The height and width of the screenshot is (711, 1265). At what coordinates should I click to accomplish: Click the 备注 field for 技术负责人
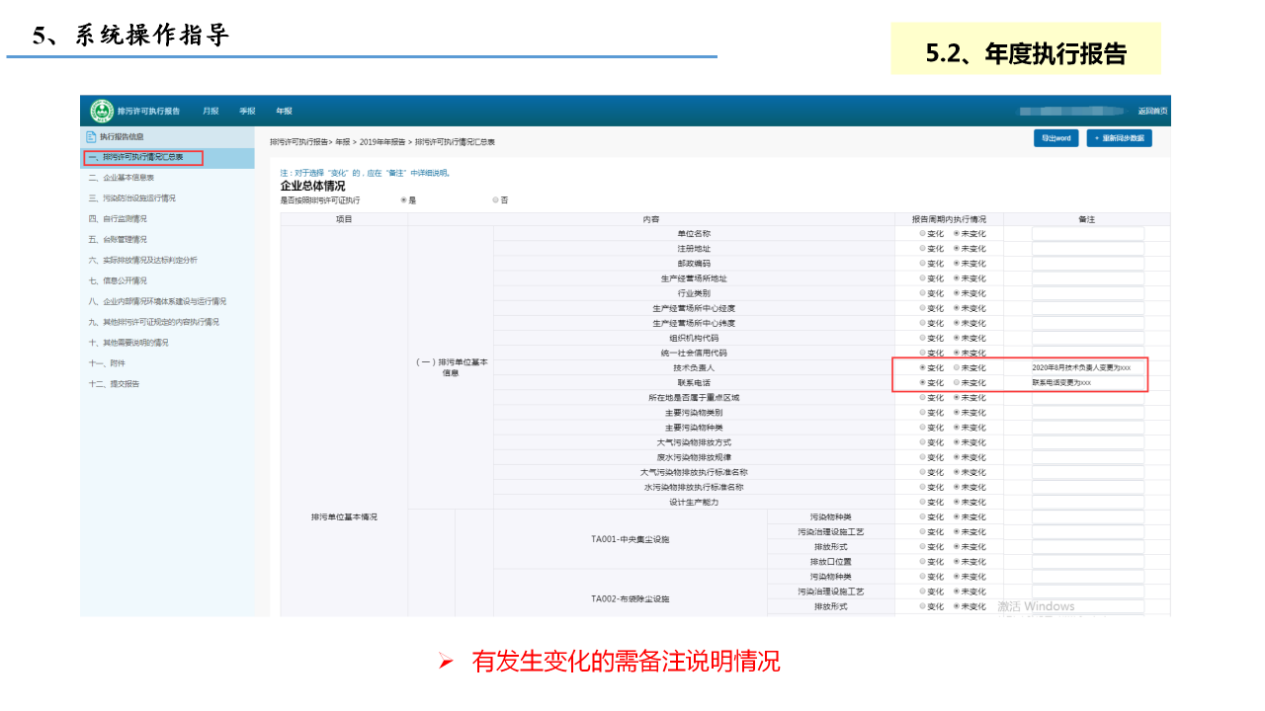(1087, 367)
